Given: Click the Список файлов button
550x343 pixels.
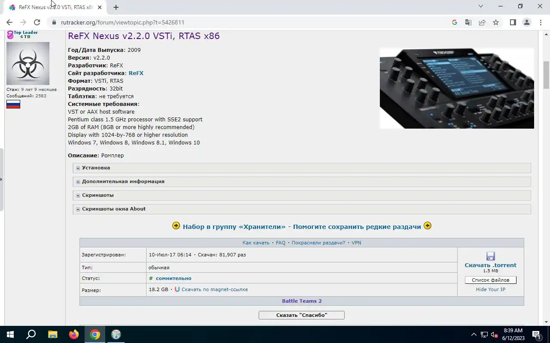Looking at the screenshot, I should (x=491, y=280).
